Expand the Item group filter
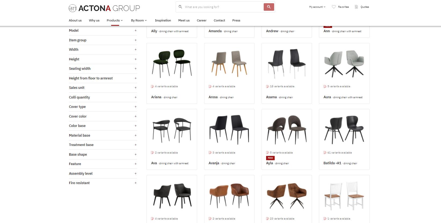Image resolution: width=441 pixels, height=223 pixels. pyautogui.click(x=103, y=40)
